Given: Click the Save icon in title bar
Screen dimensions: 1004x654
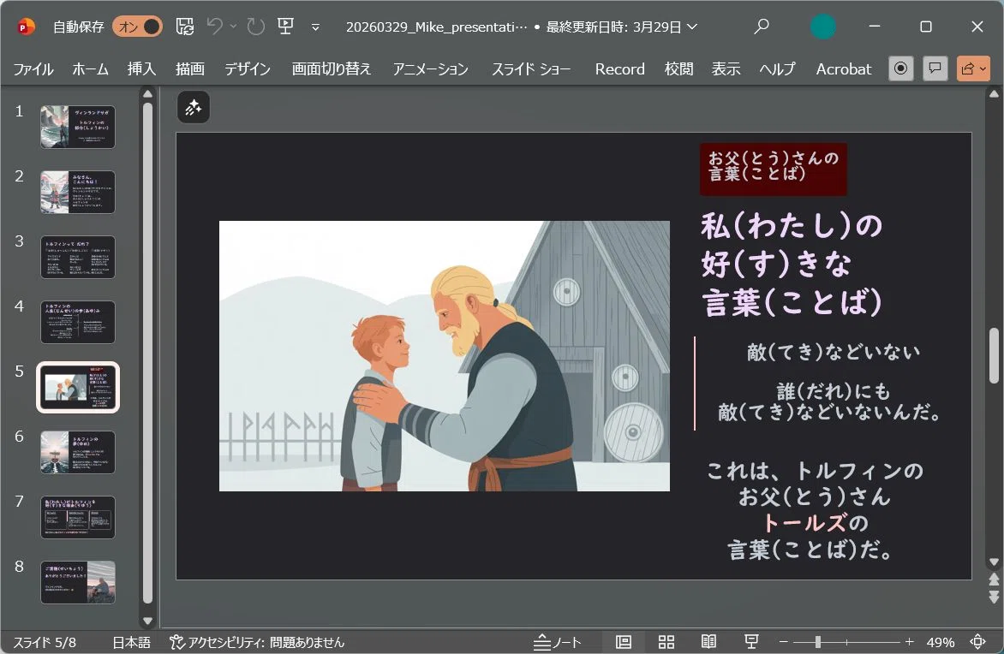Looking at the screenshot, I should pos(185,27).
